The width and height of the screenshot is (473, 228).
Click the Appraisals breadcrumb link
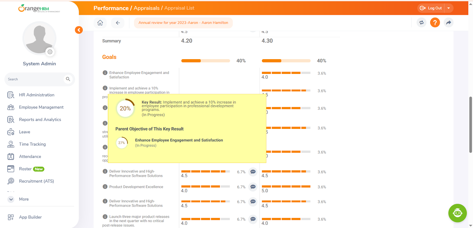point(146,8)
